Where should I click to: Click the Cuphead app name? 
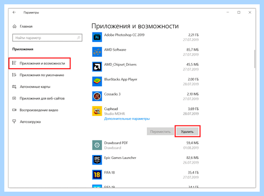(x=111, y=109)
